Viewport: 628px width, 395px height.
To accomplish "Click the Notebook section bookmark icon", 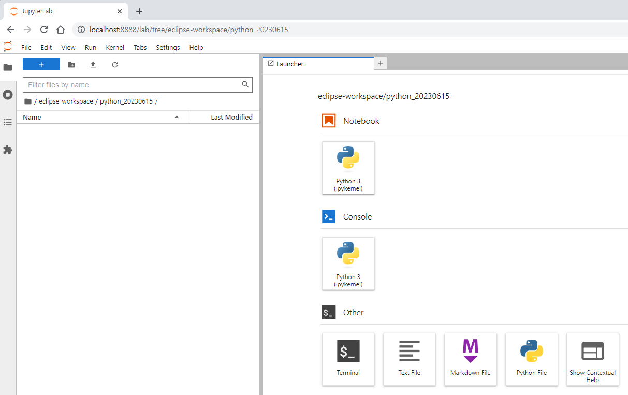I will pos(329,121).
